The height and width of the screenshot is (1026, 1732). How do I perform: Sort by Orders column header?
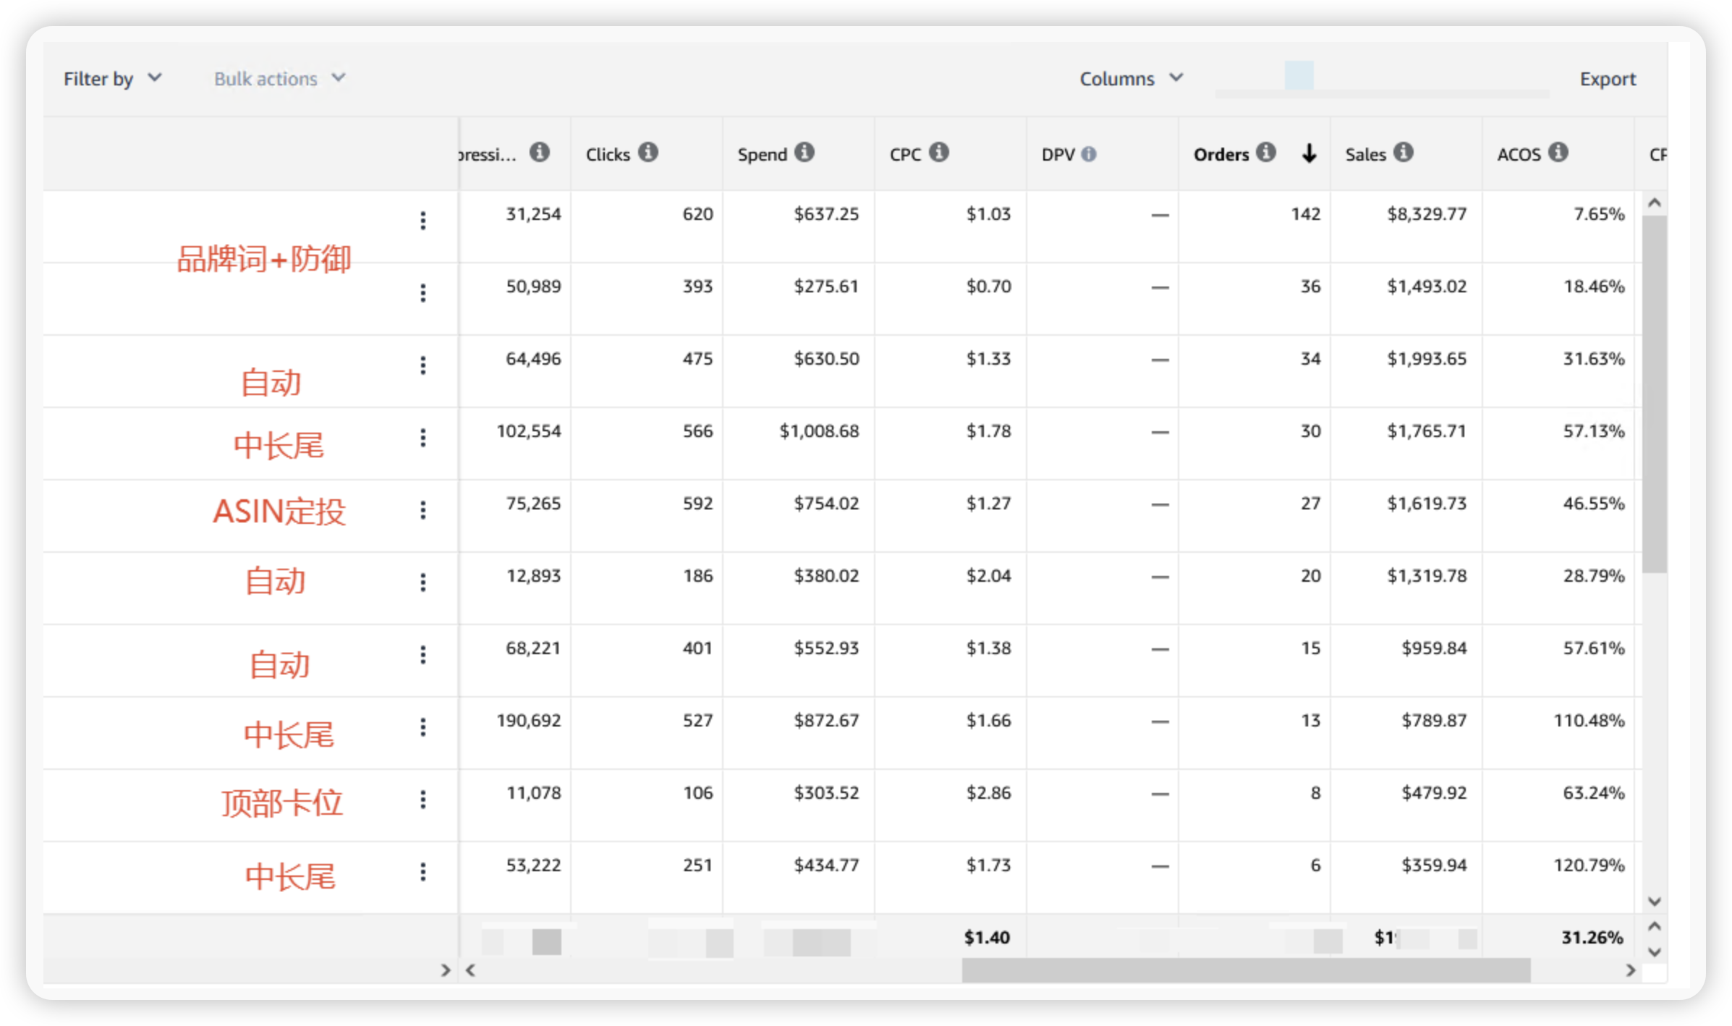pos(1221,154)
